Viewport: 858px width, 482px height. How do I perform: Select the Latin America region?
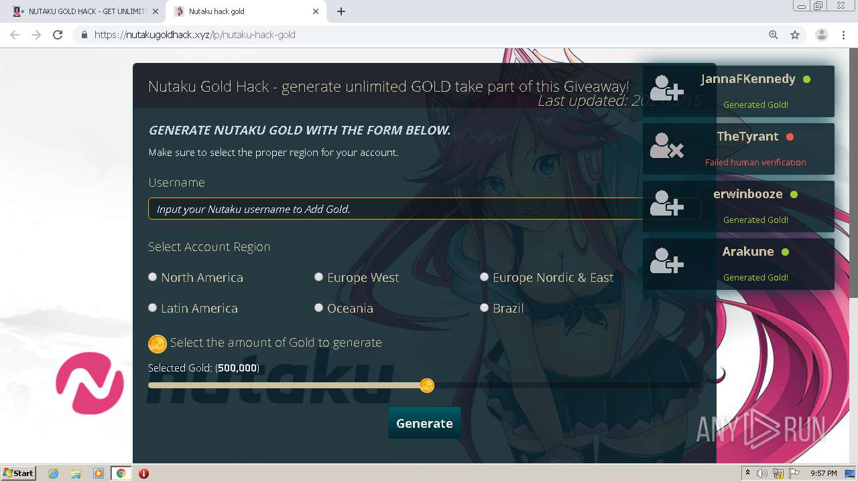pos(153,307)
